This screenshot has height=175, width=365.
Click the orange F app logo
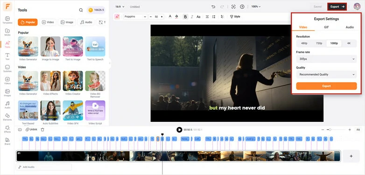pos(7,6)
